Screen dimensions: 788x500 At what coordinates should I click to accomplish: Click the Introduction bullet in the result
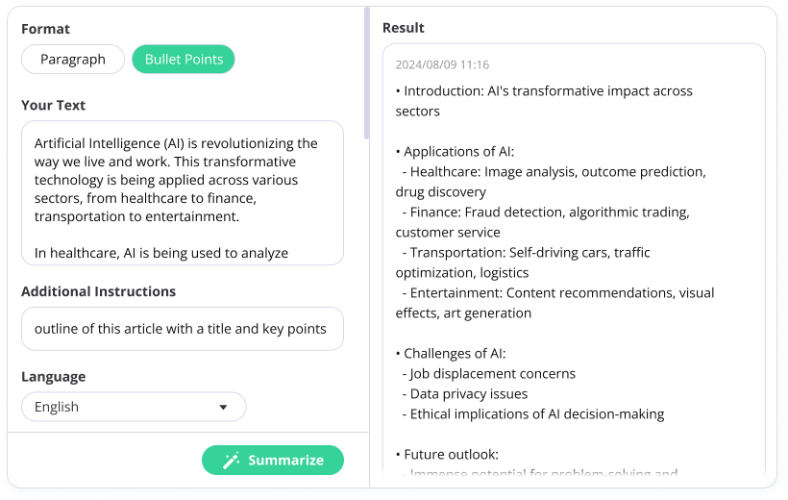pos(543,91)
